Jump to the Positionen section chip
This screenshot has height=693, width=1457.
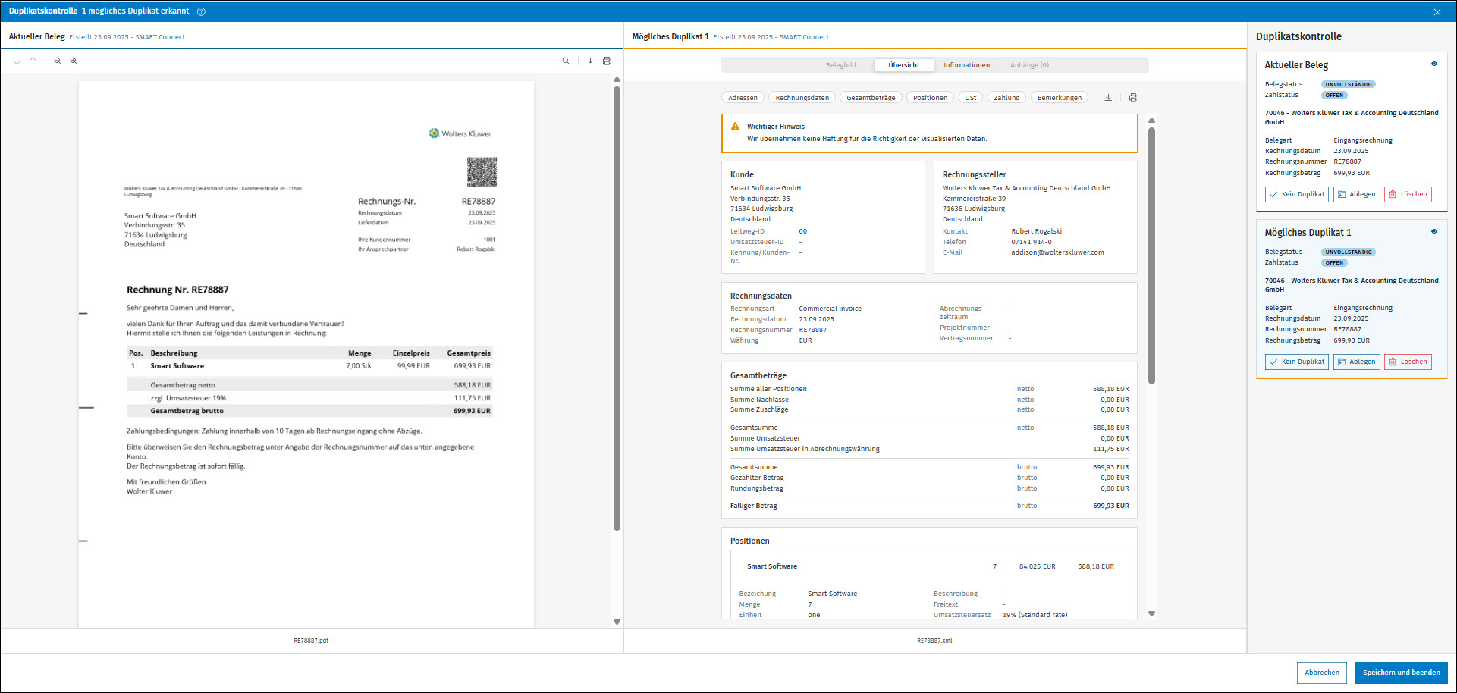(x=931, y=97)
